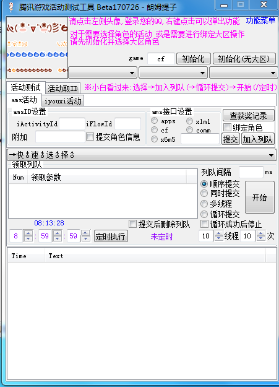The height and width of the screenshot is (387, 279).
Task: Click the game input field containing cf
Action: coord(161,59)
